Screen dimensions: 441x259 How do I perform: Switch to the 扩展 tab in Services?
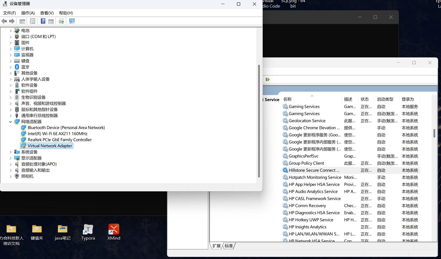[216, 246]
